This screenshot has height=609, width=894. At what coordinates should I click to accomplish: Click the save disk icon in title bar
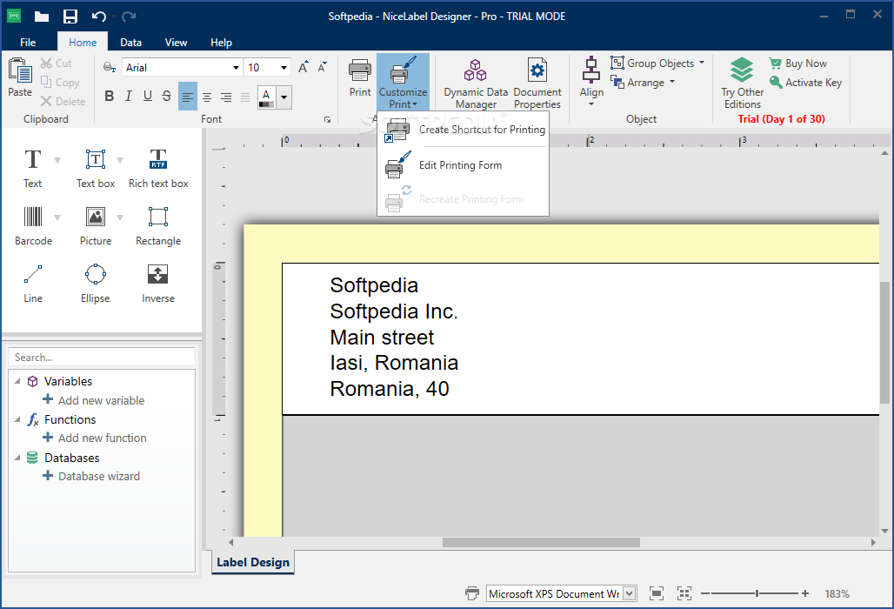[x=70, y=16]
